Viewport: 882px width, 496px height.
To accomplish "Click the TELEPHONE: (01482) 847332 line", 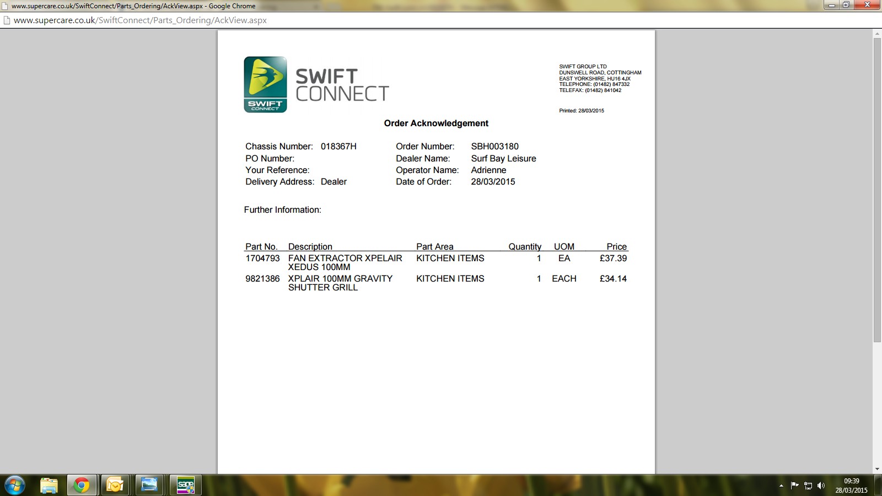I will click(594, 84).
